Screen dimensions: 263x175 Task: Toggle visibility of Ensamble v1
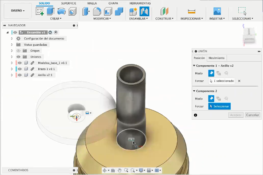15,33
